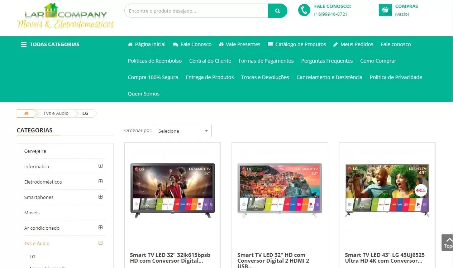This screenshot has height=268, width=453.
Task: Open Vale Presentes
Action: 239,44
